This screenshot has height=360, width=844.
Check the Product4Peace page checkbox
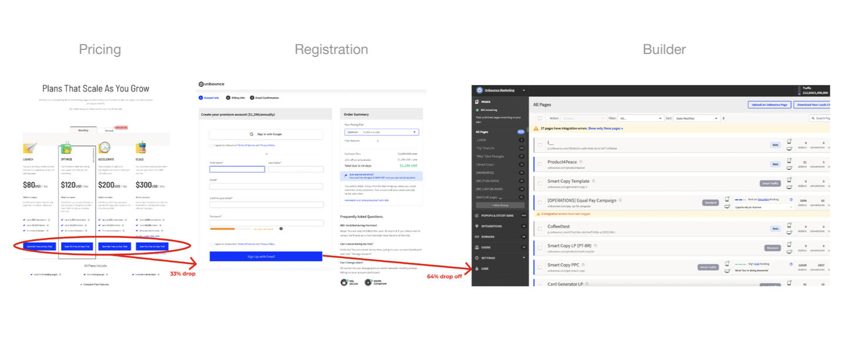pos(540,164)
